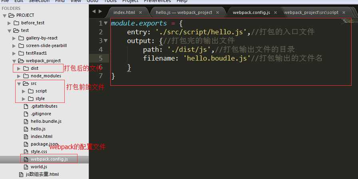Open the Selection menu
The image size is (358, 179).
(39, 1)
